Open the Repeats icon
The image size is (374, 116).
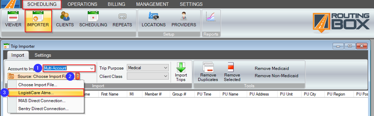tap(122, 20)
